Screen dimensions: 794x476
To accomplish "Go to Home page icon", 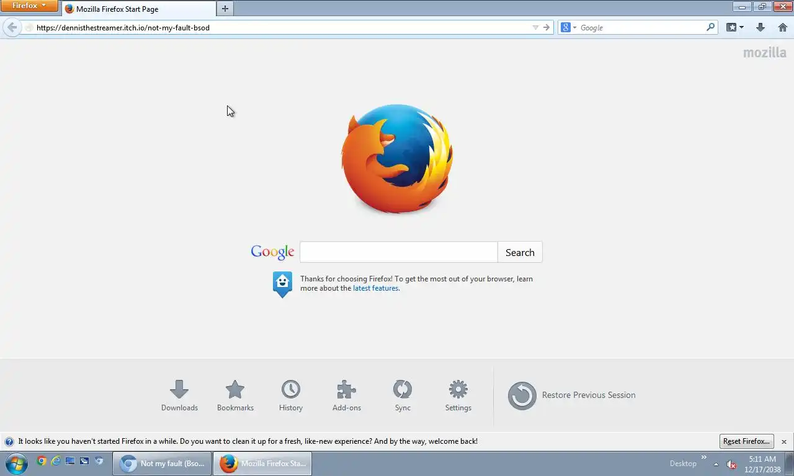I will 782,27.
